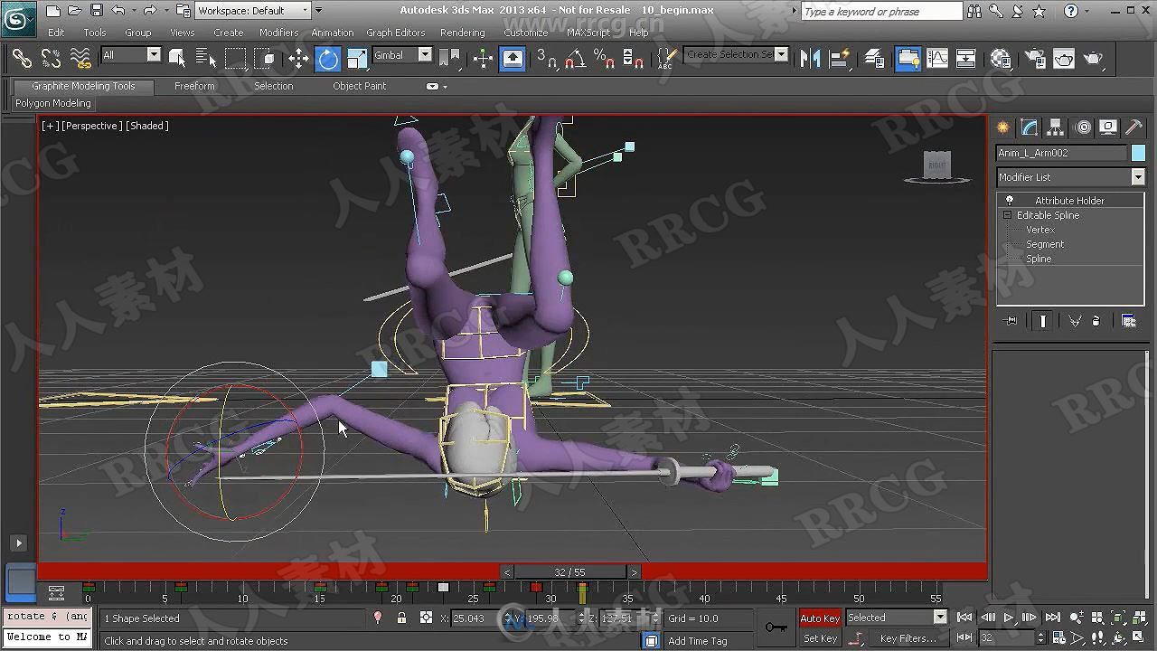The width and height of the screenshot is (1157, 651).
Task: Toggle Keyboard Shortcut Override button
Action: tap(513, 59)
